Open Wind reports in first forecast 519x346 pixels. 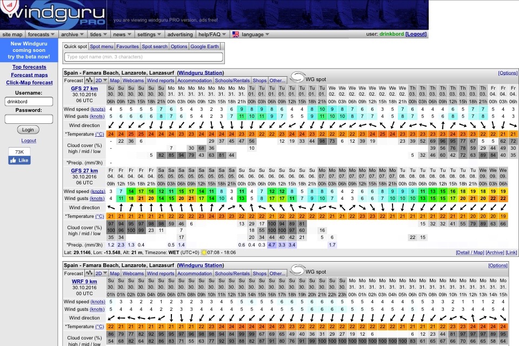pos(161,81)
